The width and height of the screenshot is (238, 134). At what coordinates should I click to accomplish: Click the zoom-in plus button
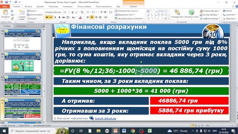point(232,125)
